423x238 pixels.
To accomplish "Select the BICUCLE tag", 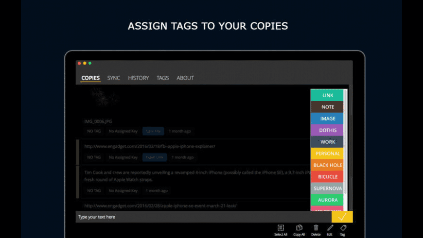I will point(327,176).
